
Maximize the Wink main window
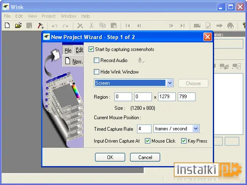[x=231, y=7]
